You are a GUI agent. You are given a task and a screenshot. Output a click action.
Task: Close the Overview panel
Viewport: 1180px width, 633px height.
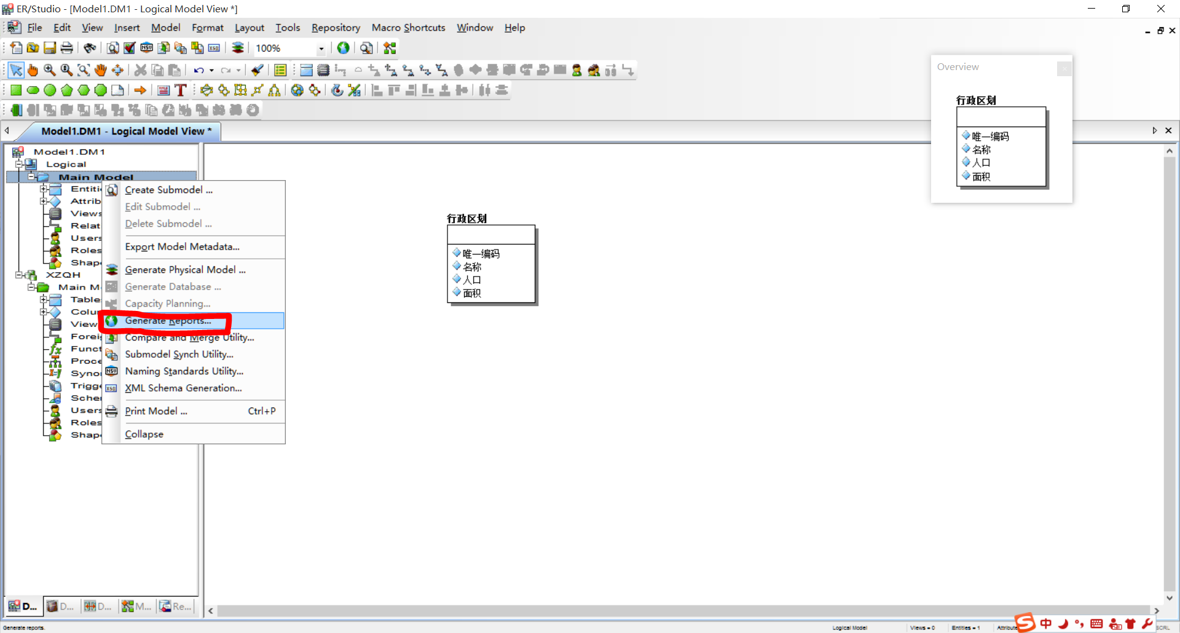click(x=1064, y=68)
